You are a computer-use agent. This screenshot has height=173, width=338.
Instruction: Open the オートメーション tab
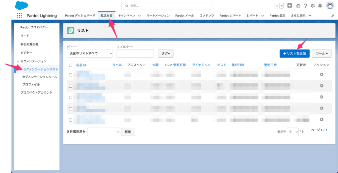click(158, 15)
